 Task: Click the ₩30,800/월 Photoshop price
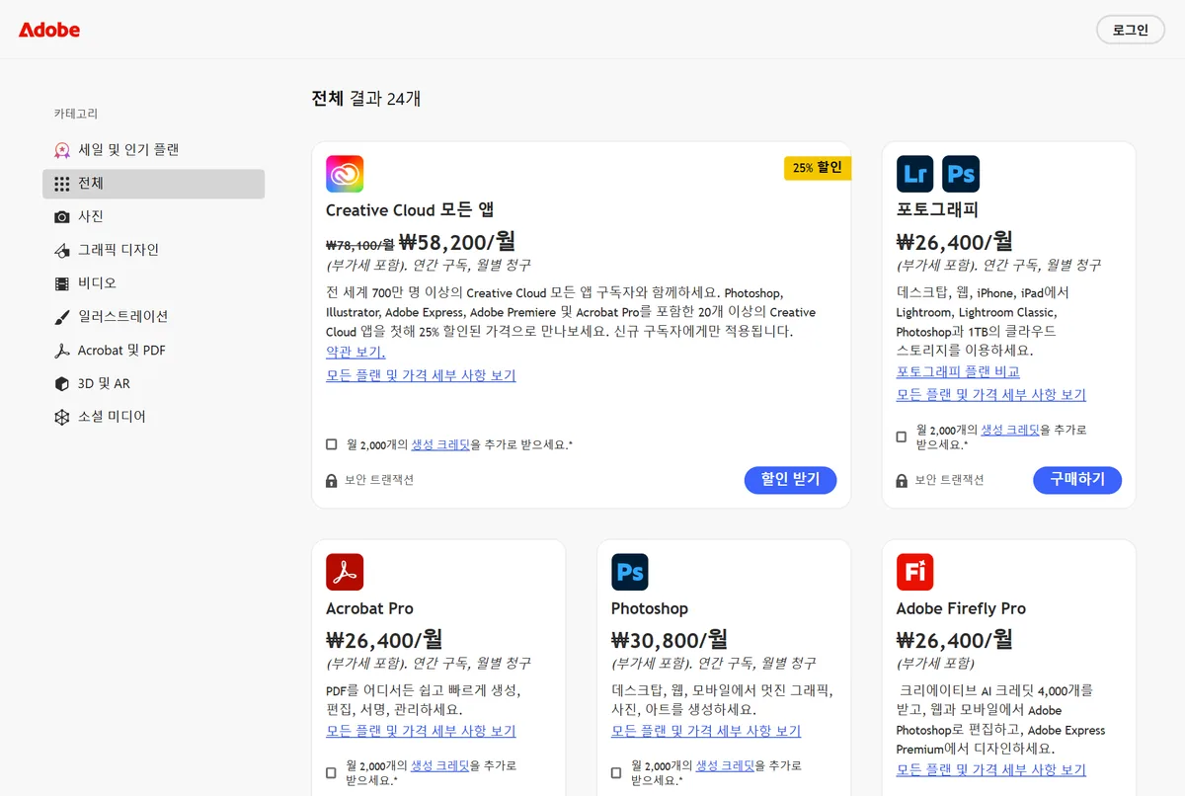670,640
